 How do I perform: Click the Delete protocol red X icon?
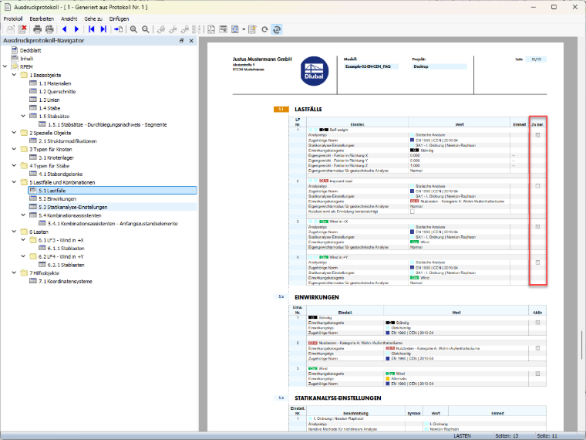point(23,29)
